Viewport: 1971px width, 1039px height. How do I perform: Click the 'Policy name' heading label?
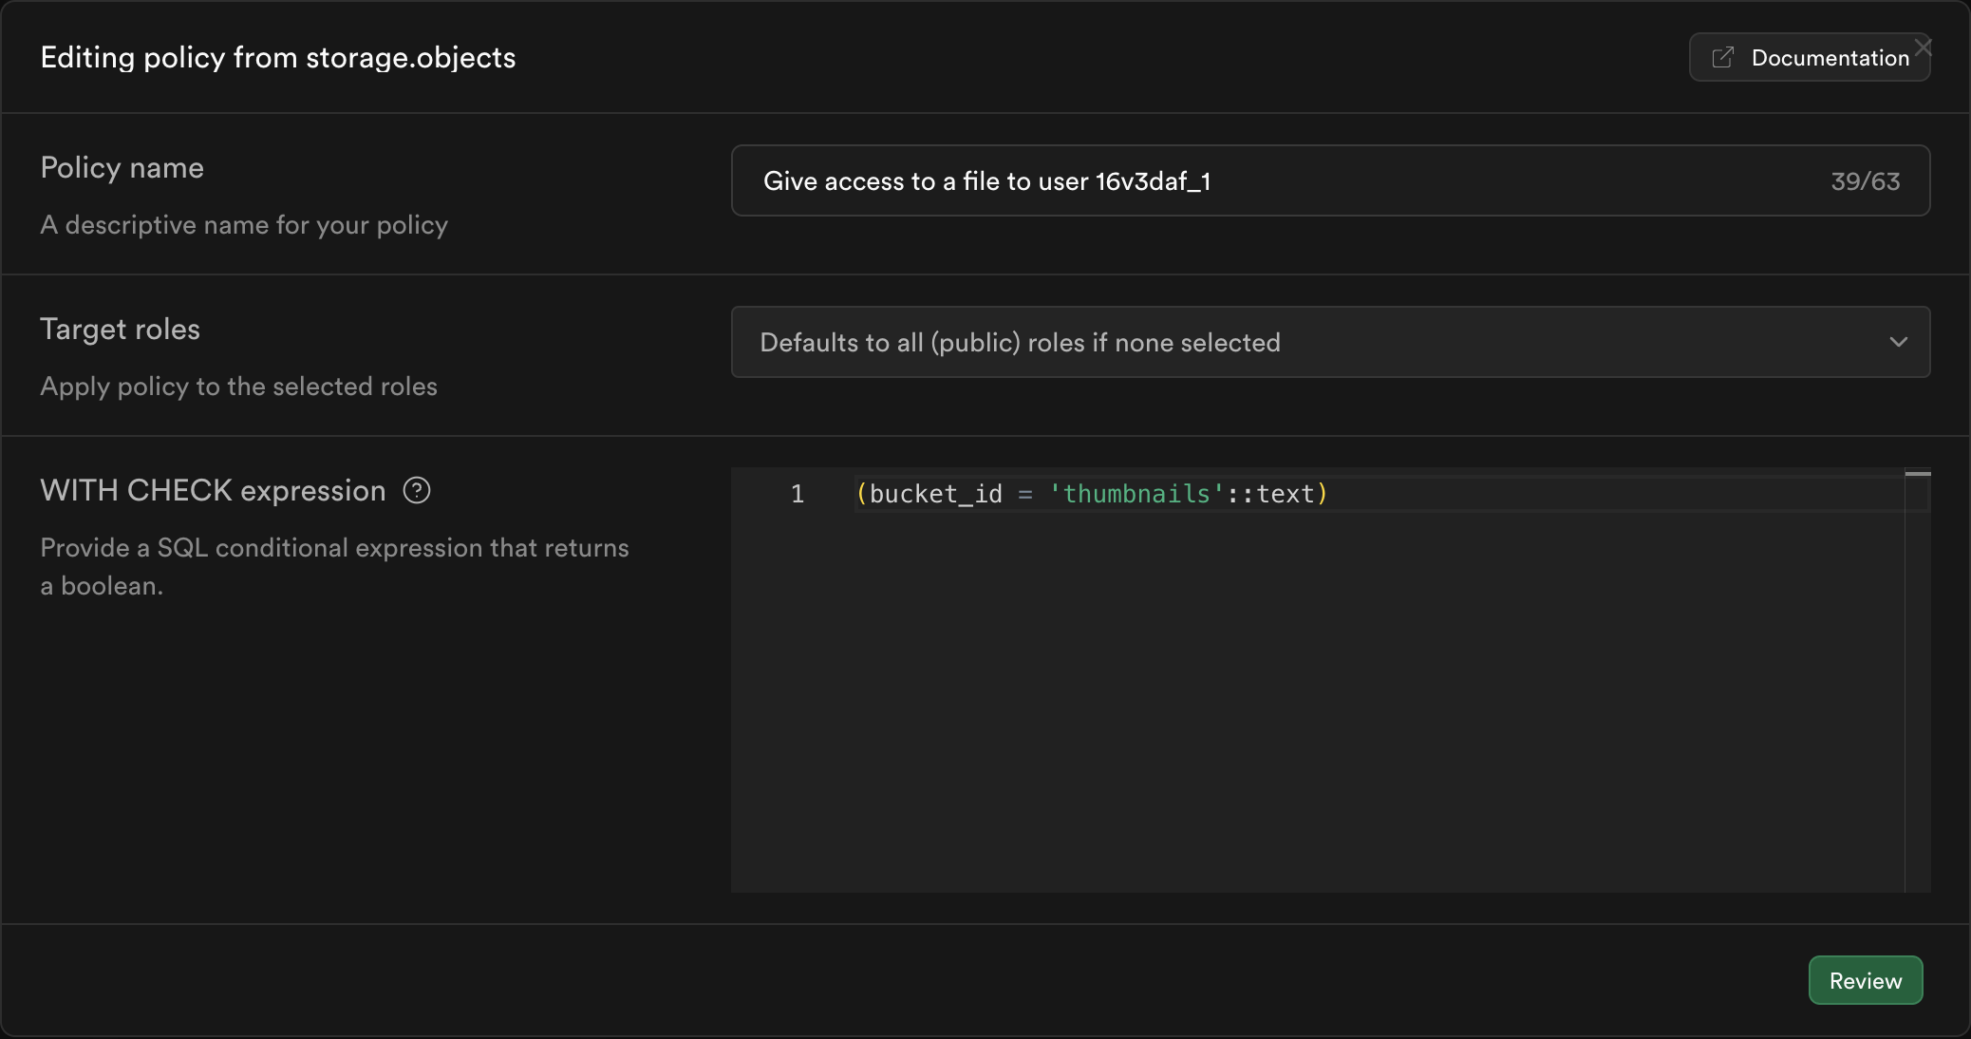[x=122, y=168]
